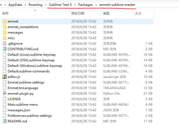Screen dimensions: 179x130
Task: Expand the breadcrumb chevron after Roaming
Action: click(46, 5)
